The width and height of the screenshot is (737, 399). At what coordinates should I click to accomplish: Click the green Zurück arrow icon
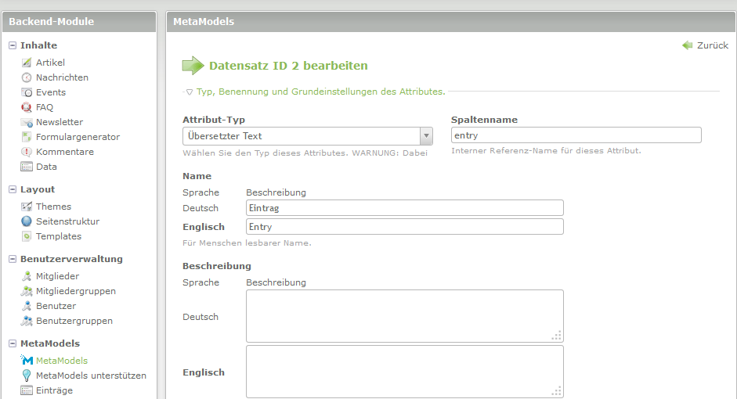[688, 45]
